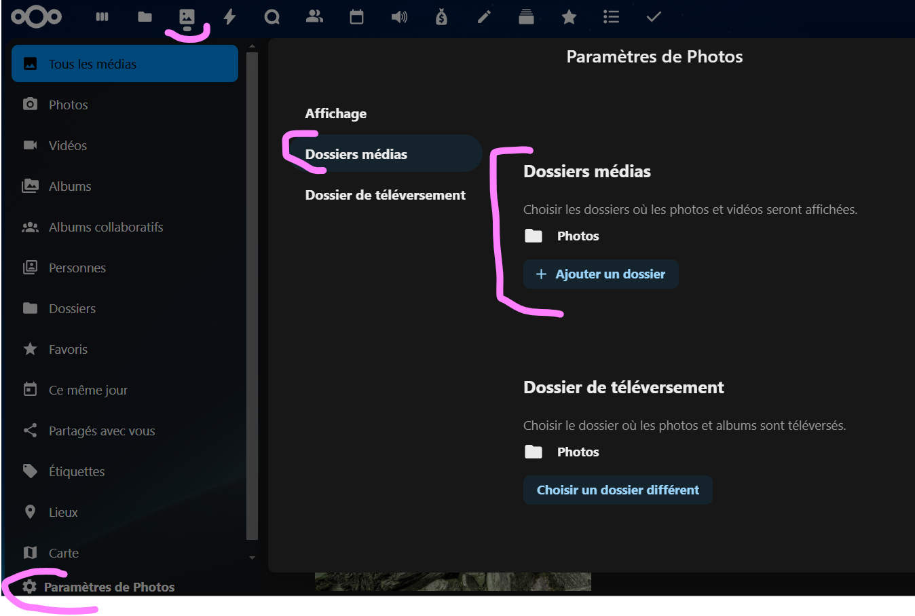
Task: Click the Ajouter un dossier button
Action: (x=601, y=274)
